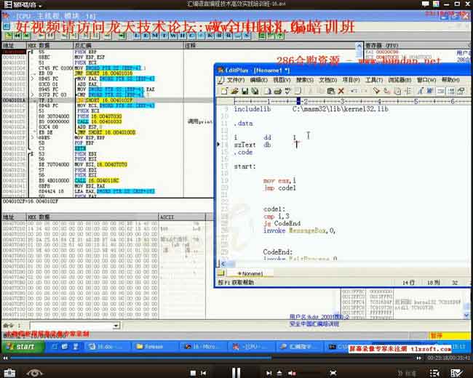Click the L button in OllyDbg toolbar

[x=137, y=36]
